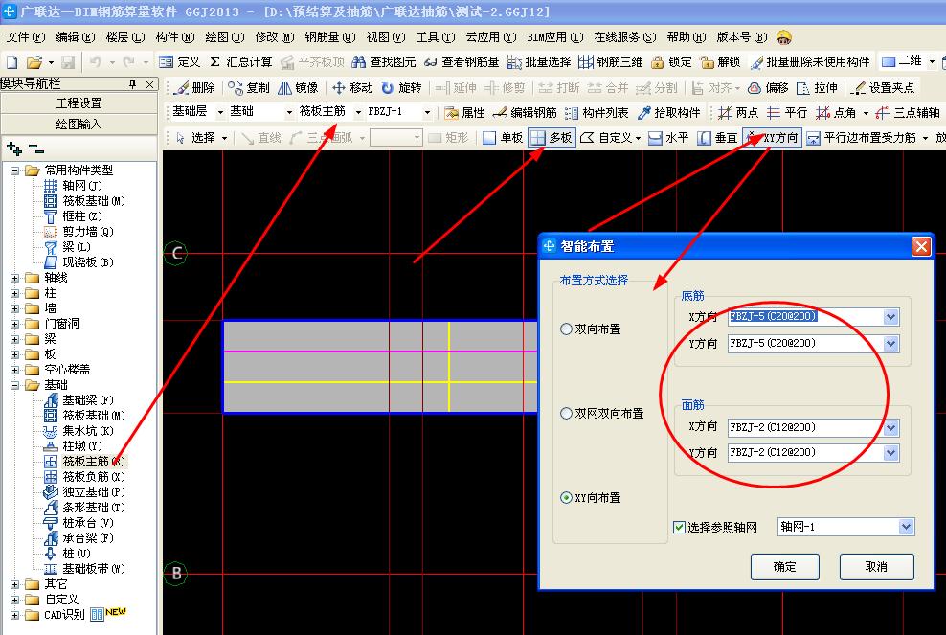Open 轴网-1 reference grid dropdown
The width and height of the screenshot is (946, 635).
(x=906, y=527)
